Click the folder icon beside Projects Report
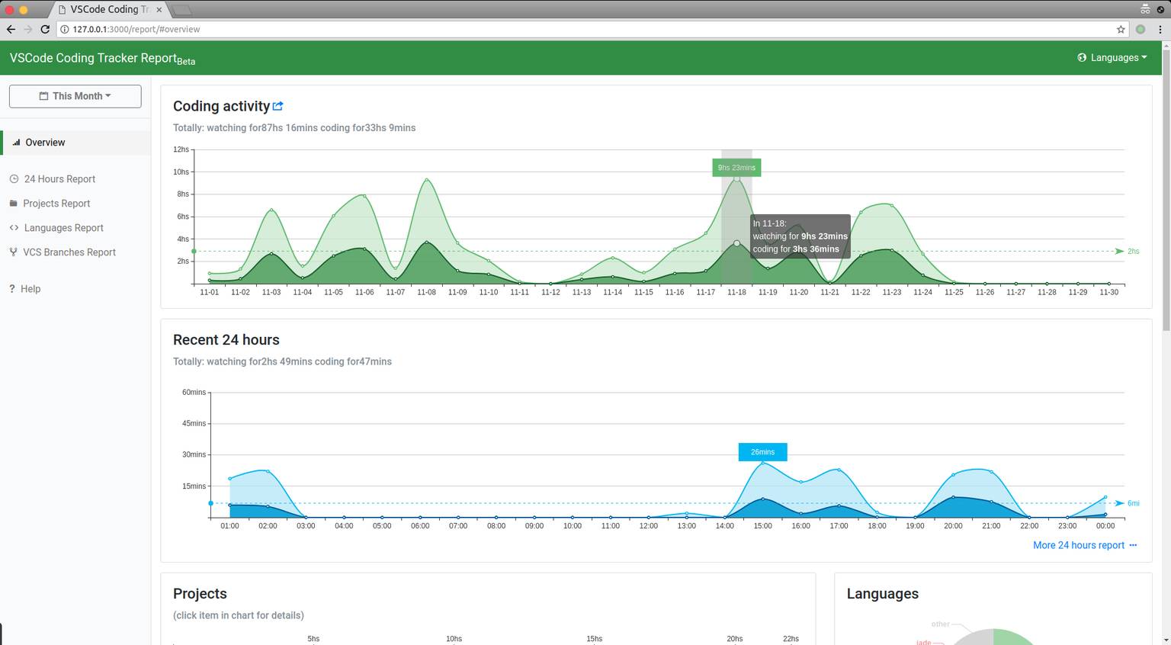1171x645 pixels. click(x=14, y=204)
